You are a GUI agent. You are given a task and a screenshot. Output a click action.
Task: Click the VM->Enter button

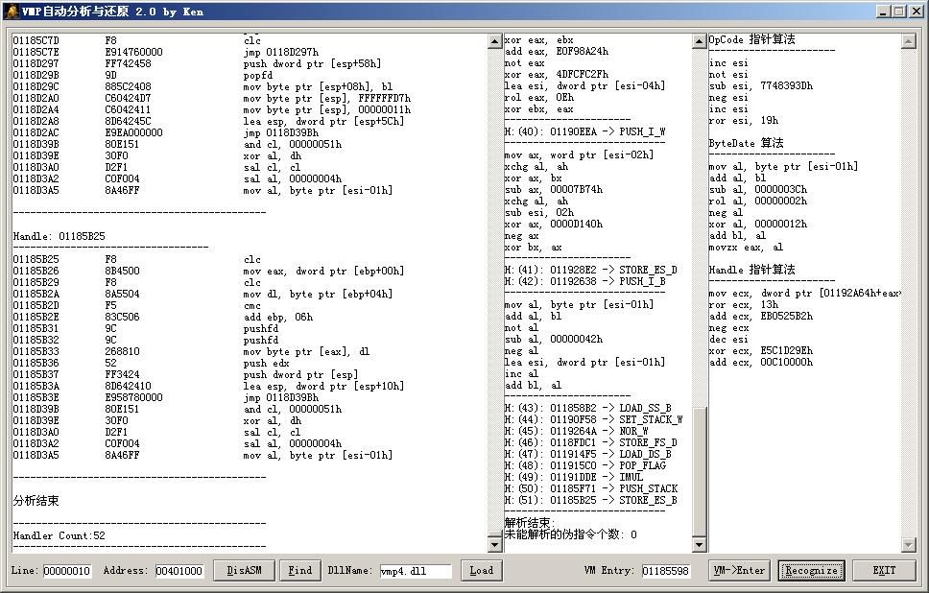(739, 571)
